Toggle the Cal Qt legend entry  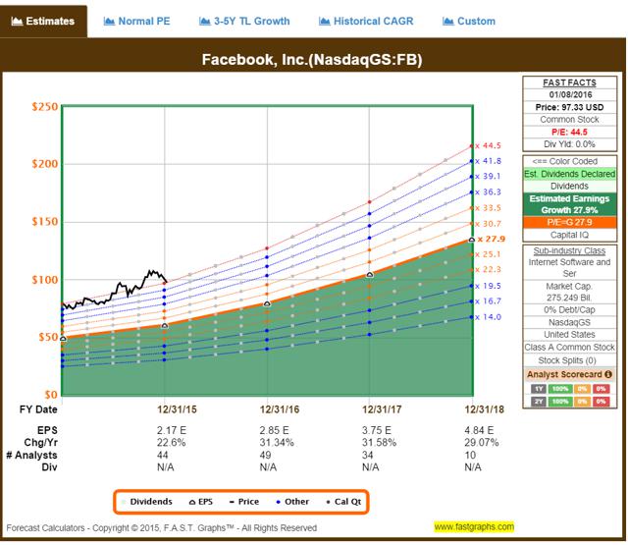[x=343, y=502]
